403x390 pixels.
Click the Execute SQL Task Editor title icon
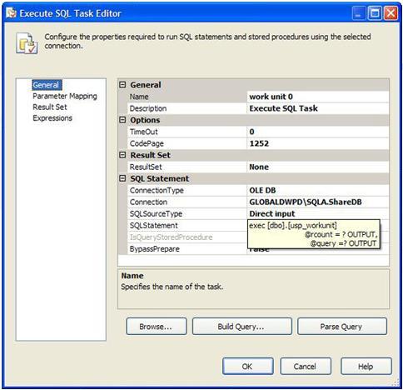point(12,13)
